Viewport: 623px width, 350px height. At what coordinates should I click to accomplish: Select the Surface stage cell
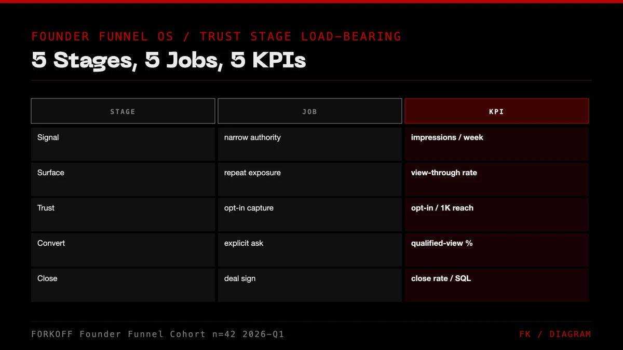[x=123, y=179]
